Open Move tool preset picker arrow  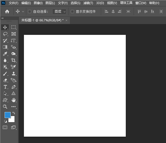click(x=23, y=11)
